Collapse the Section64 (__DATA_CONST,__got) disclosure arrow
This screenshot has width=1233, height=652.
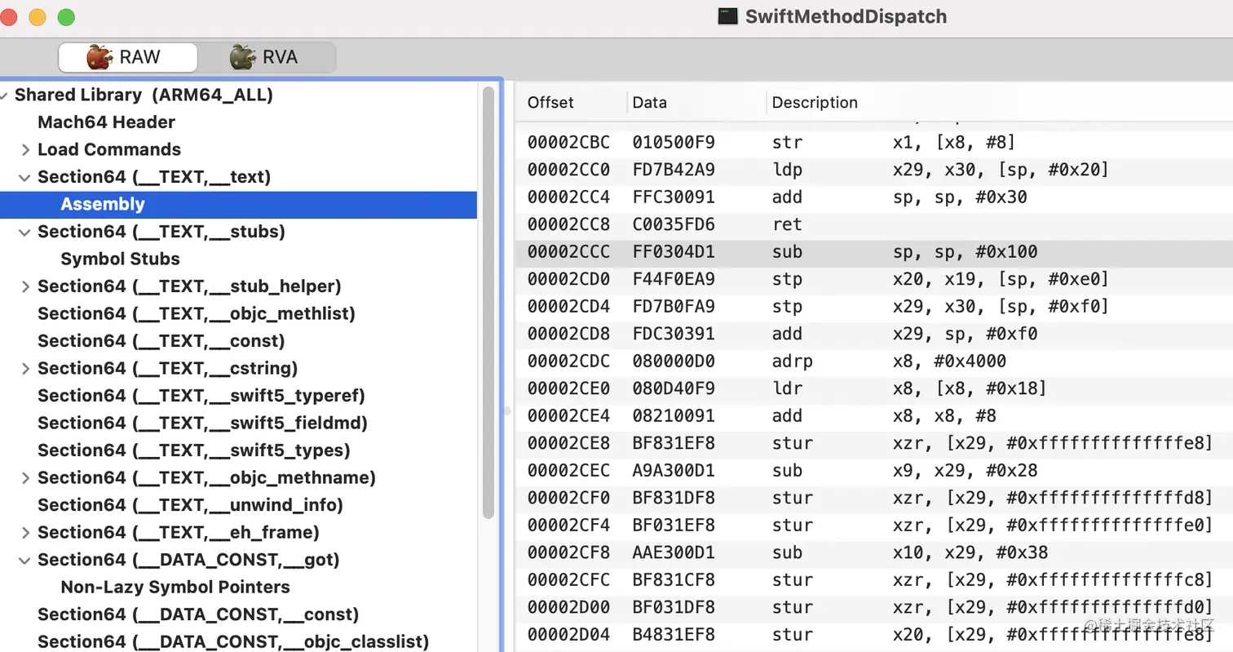pos(25,560)
